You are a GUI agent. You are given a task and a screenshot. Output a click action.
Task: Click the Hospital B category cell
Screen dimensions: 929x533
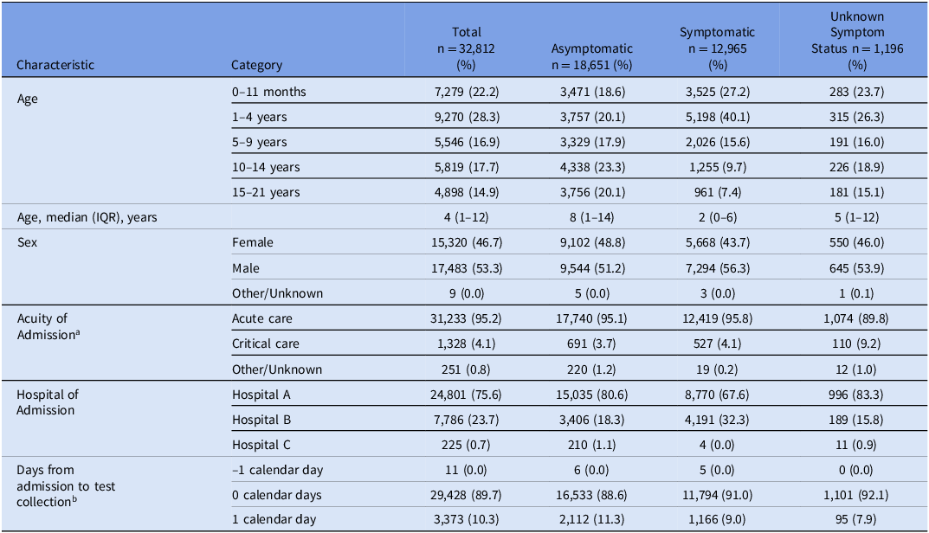(x=261, y=419)
